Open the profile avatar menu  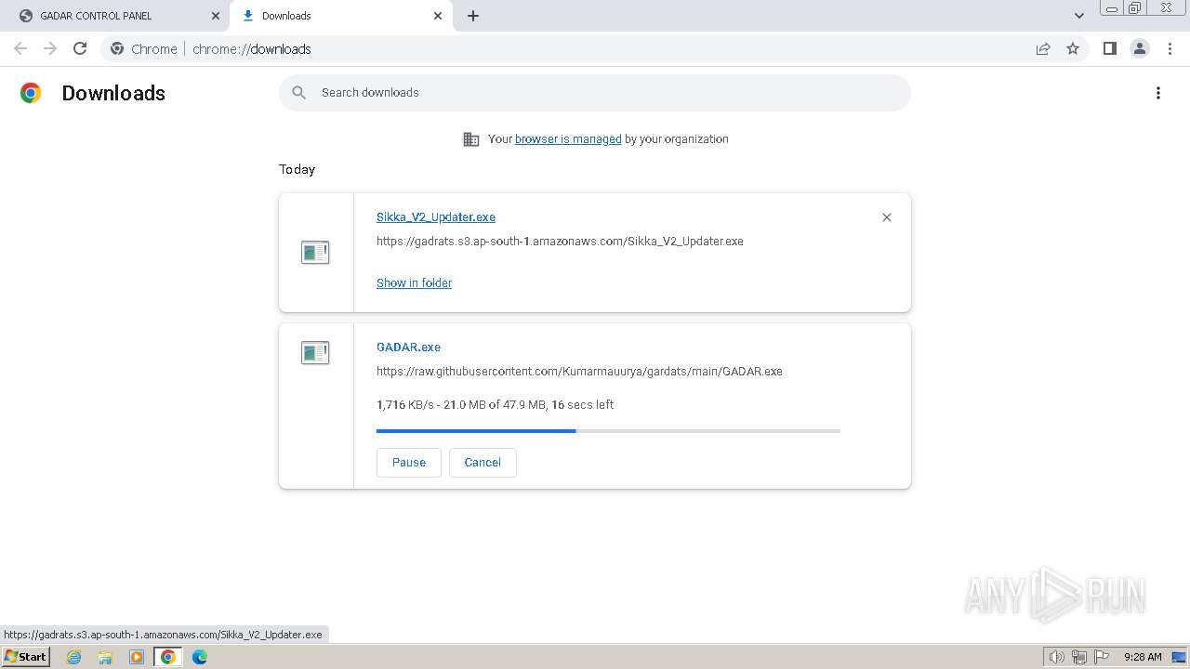pos(1139,48)
